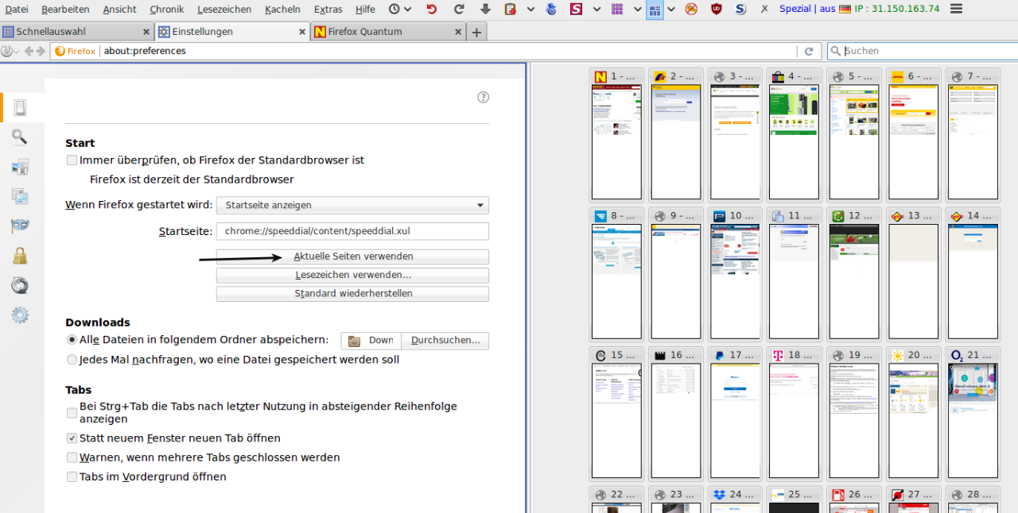1018x513 pixels.
Task: Click the grey reload arrow in the top toolbar
Action: 459,9
